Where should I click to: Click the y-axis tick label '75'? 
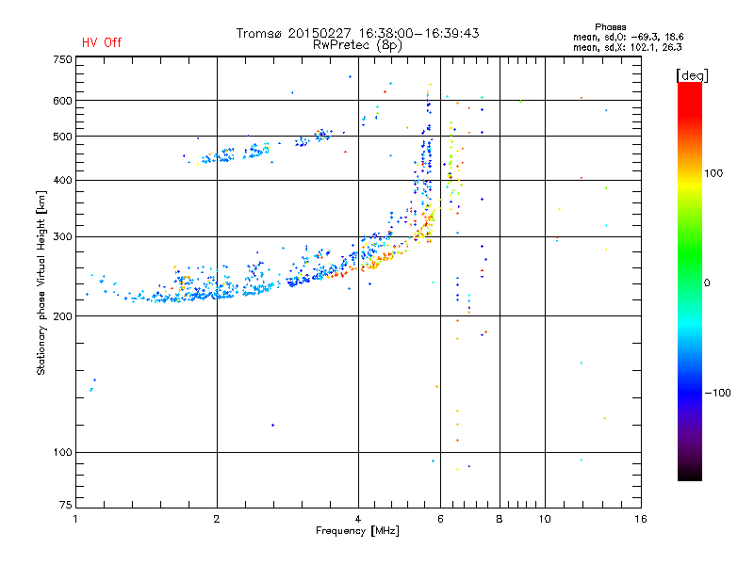(66, 505)
